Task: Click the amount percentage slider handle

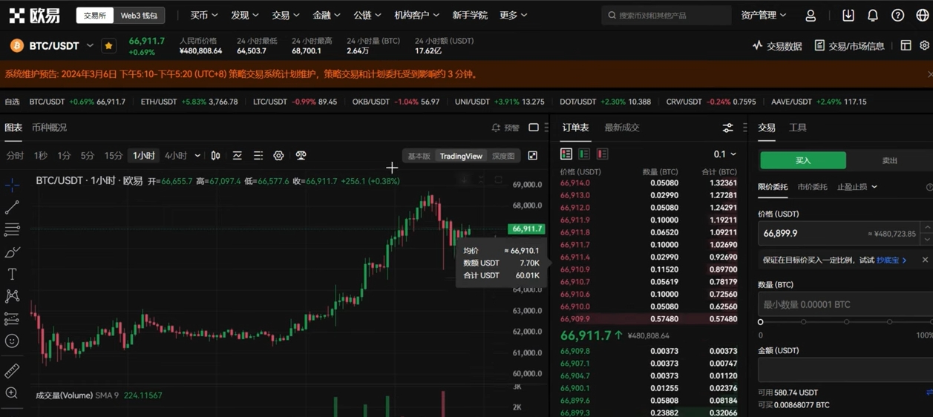Action: (761, 322)
